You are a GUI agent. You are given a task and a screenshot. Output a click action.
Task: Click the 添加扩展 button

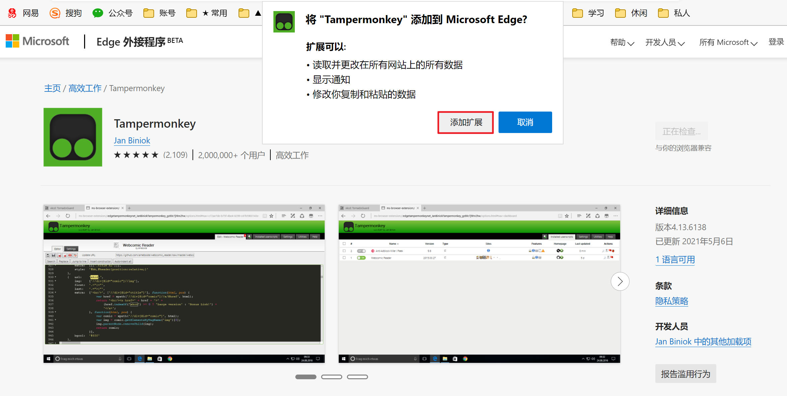465,122
